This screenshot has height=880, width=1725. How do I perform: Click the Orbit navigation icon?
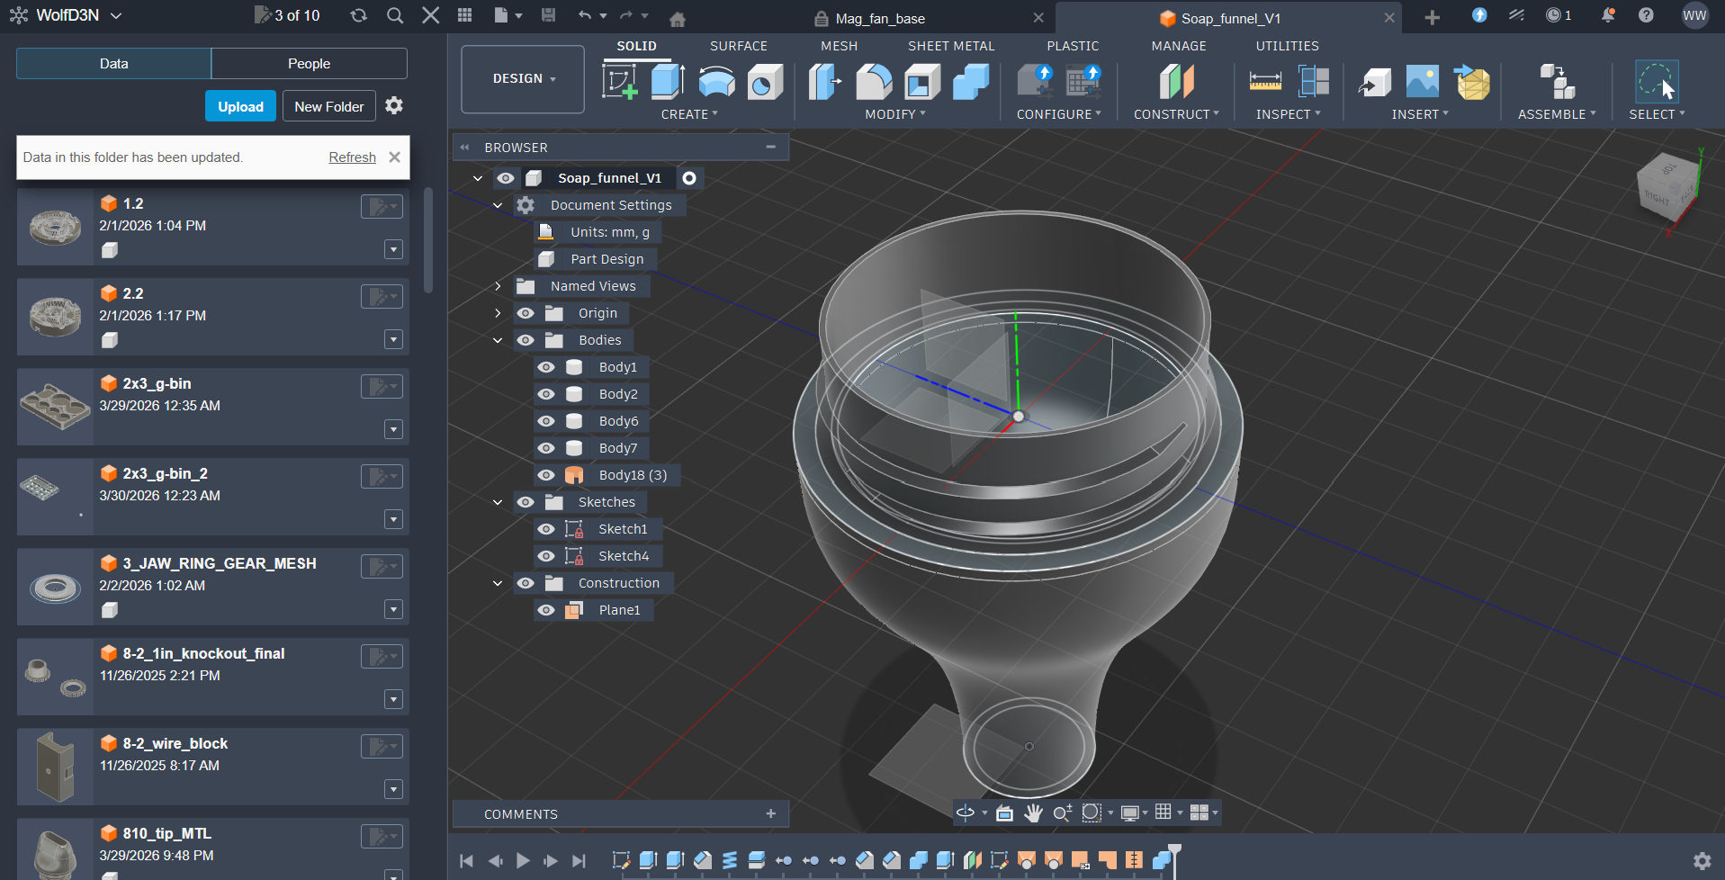[966, 813]
